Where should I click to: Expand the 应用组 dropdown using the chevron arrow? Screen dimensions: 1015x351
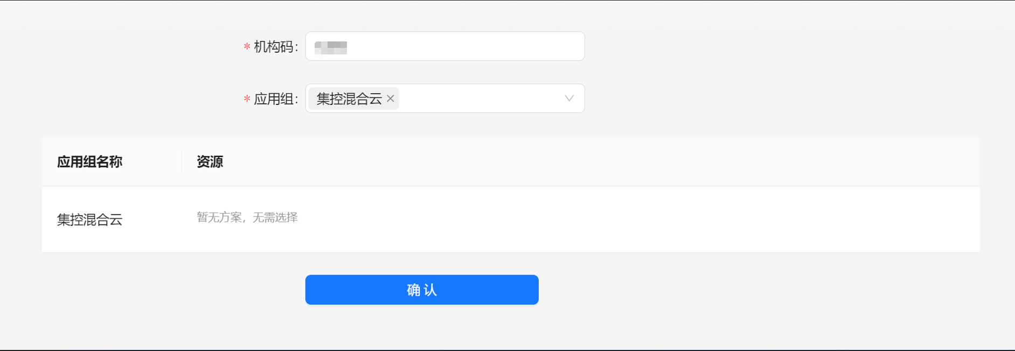[x=569, y=99]
